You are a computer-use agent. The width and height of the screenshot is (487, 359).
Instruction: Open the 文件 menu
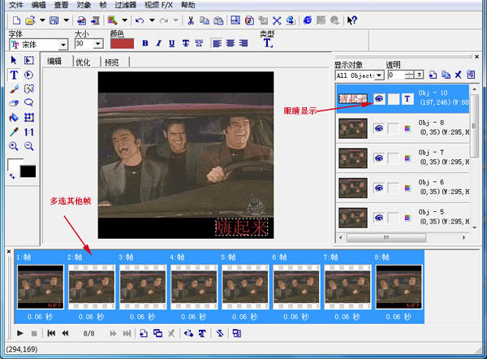pos(16,5)
